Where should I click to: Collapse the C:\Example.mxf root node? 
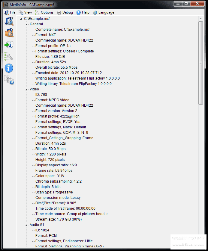21,19
